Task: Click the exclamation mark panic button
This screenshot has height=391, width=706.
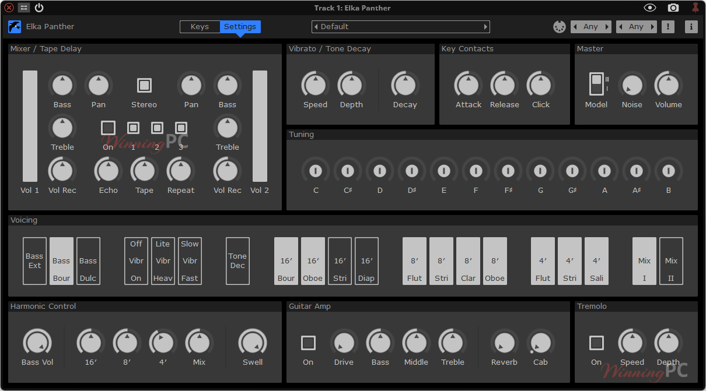Action: (667, 27)
